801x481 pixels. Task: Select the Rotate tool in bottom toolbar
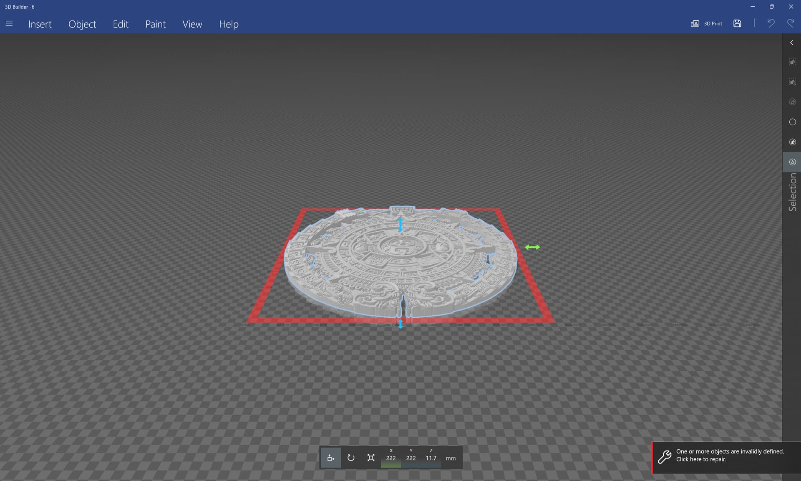pyautogui.click(x=351, y=458)
